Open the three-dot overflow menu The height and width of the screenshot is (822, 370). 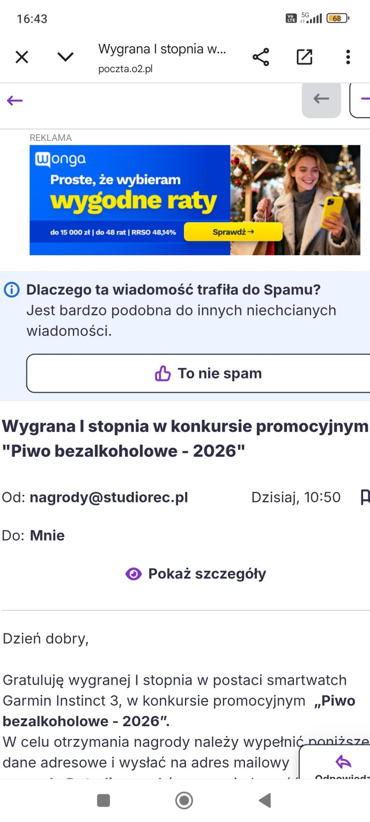click(348, 57)
